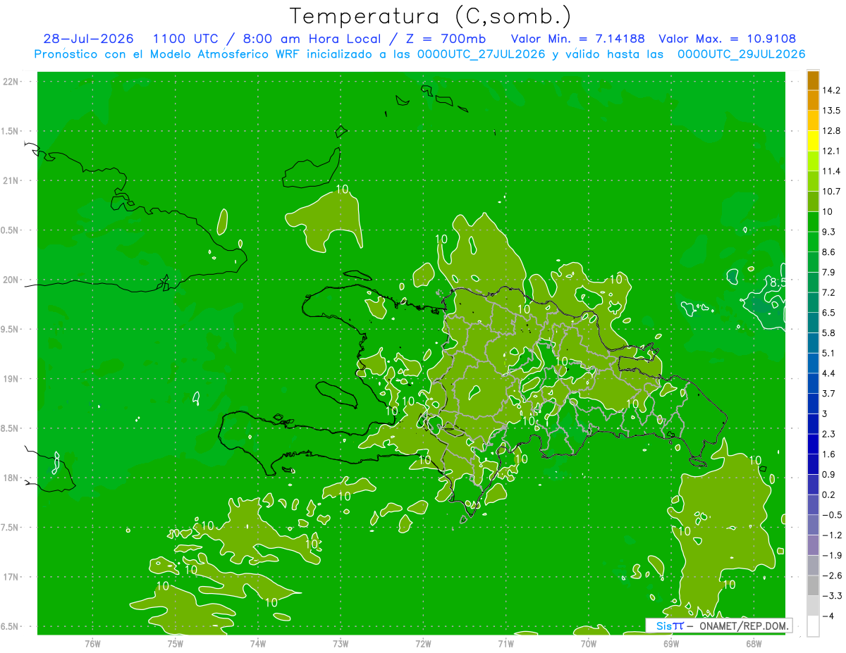Click the "21N" latitude axis label
This screenshot has width=846, height=653.
[11, 181]
